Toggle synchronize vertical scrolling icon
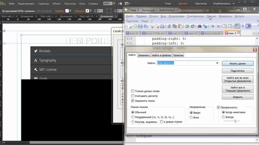259x145 pixels. pyautogui.click(x=225, y=26)
